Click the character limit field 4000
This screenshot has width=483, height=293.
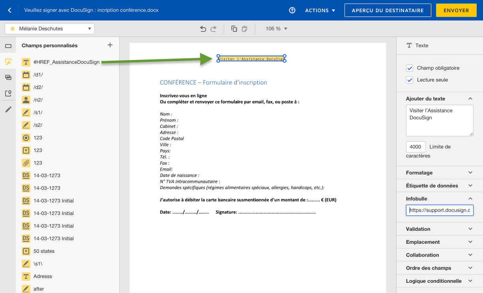pos(416,147)
